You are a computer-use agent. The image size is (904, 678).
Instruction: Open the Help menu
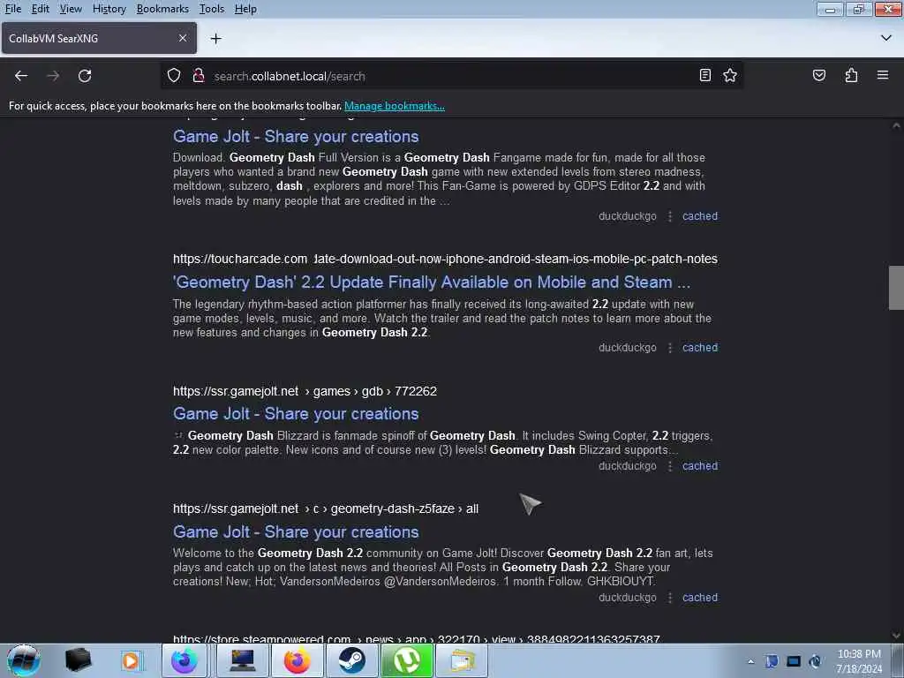click(x=245, y=9)
